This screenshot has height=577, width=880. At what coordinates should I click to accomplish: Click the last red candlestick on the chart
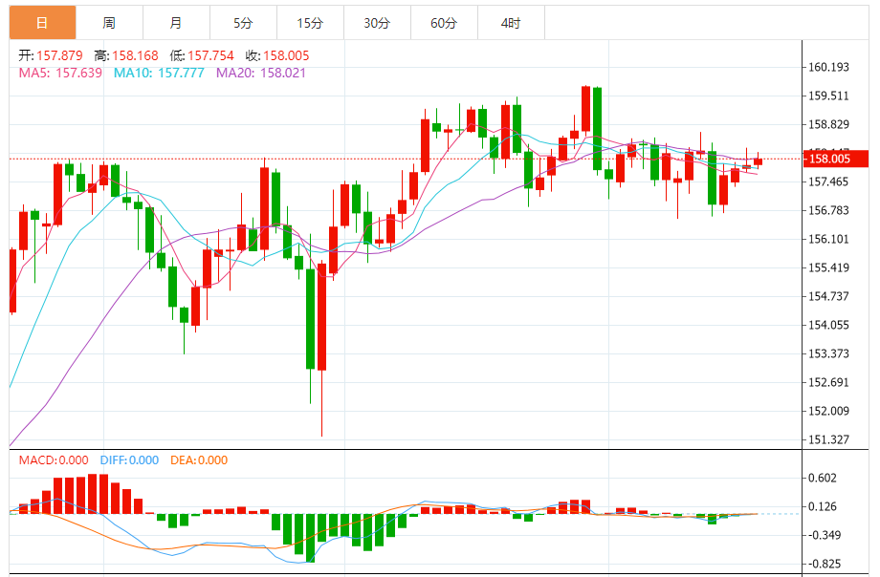(x=758, y=161)
